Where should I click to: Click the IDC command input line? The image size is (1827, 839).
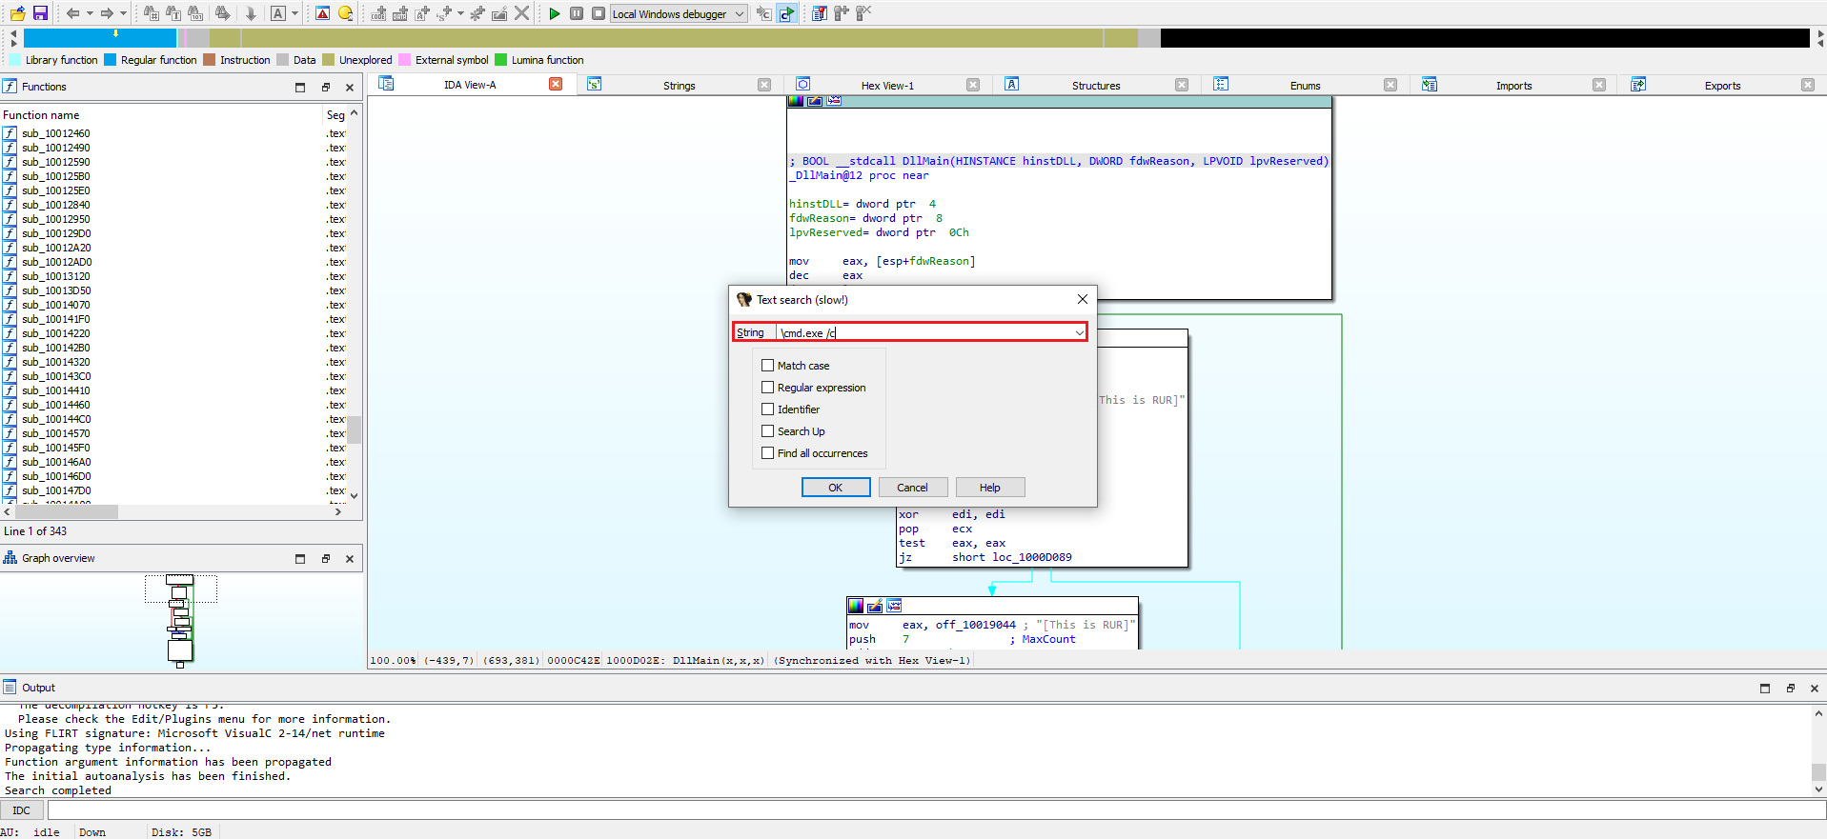[936, 810]
